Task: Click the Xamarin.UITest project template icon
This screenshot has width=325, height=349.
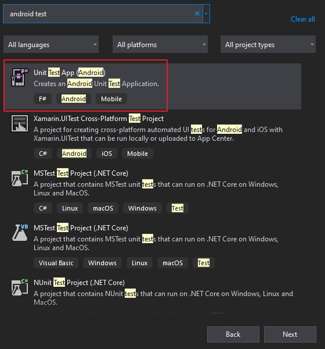Action: [20, 123]
